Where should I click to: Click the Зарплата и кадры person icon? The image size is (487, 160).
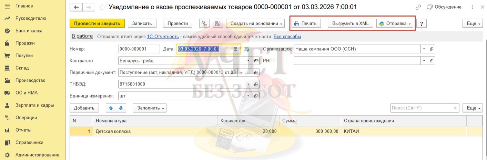(7, 105)
